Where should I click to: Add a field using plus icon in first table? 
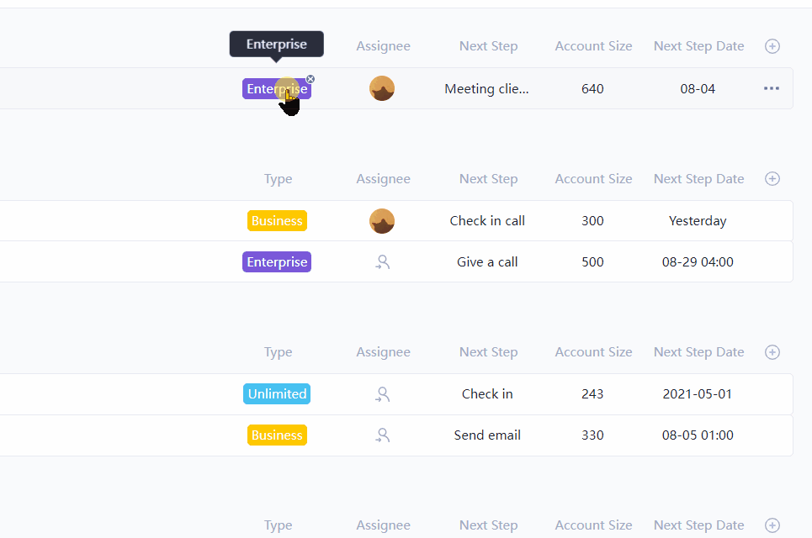pyautogui.click(x=772, y=46)
